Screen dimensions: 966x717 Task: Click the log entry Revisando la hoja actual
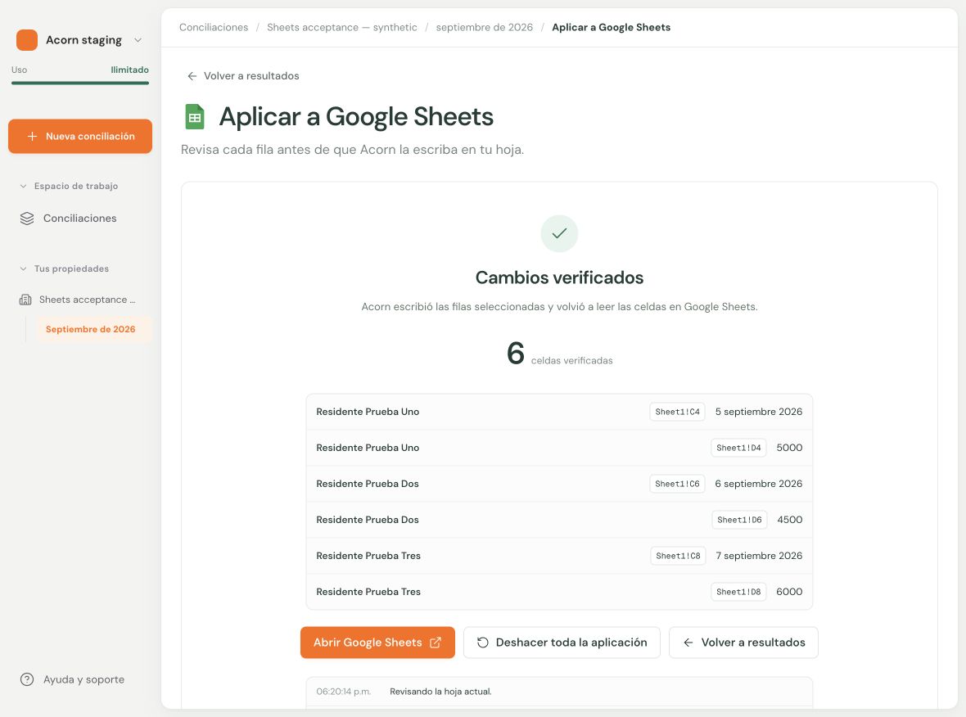(440, 692)
